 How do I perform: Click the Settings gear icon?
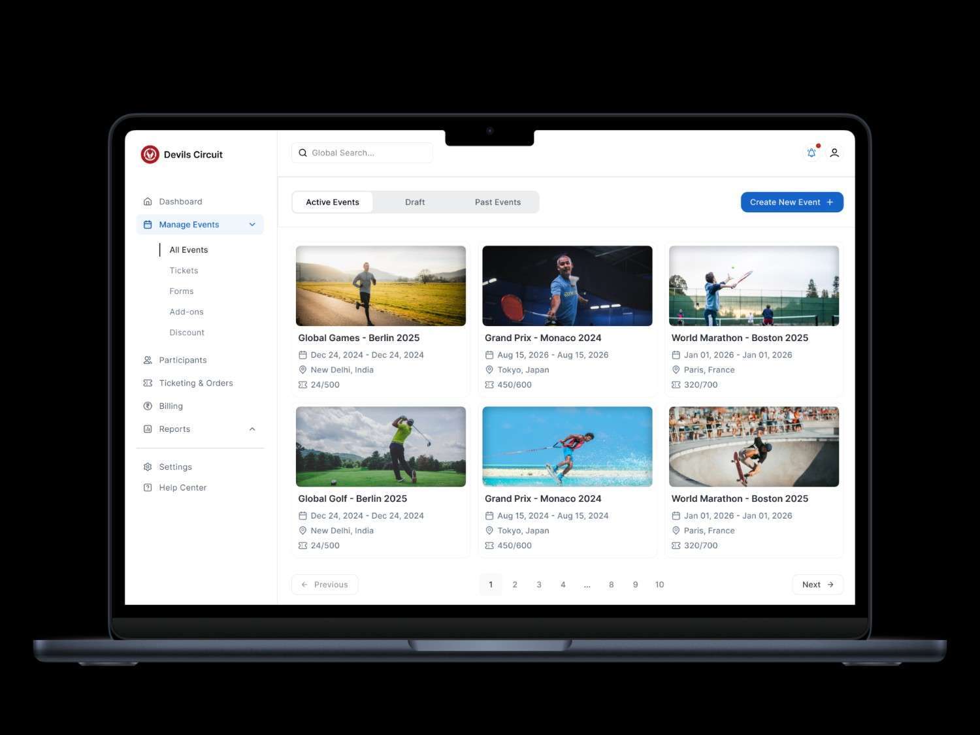pyautogui.click(x=146, y=466)
